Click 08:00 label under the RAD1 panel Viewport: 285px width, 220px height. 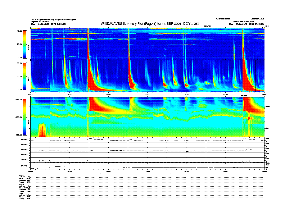tap(108, 95)
